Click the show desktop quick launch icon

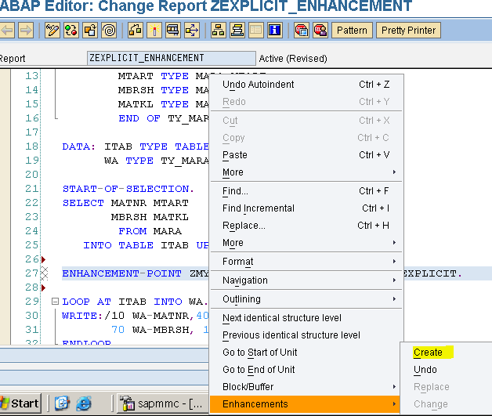(62, 403)
